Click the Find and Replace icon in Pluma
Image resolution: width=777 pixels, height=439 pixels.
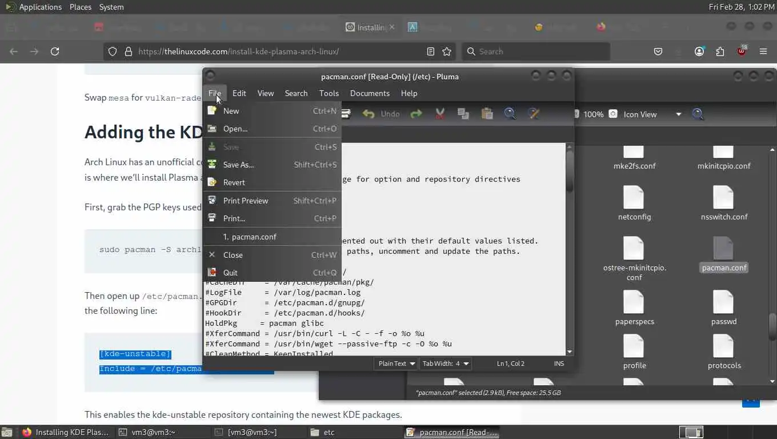click(534, 114)
